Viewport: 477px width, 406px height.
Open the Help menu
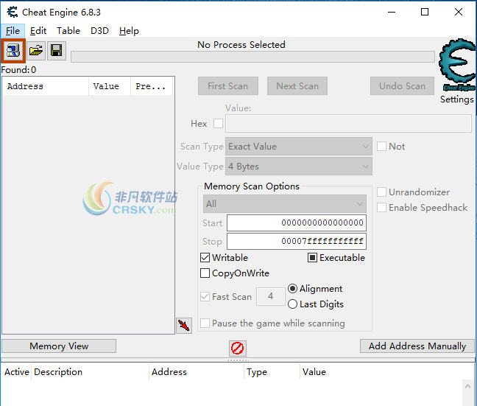(129, 31)
